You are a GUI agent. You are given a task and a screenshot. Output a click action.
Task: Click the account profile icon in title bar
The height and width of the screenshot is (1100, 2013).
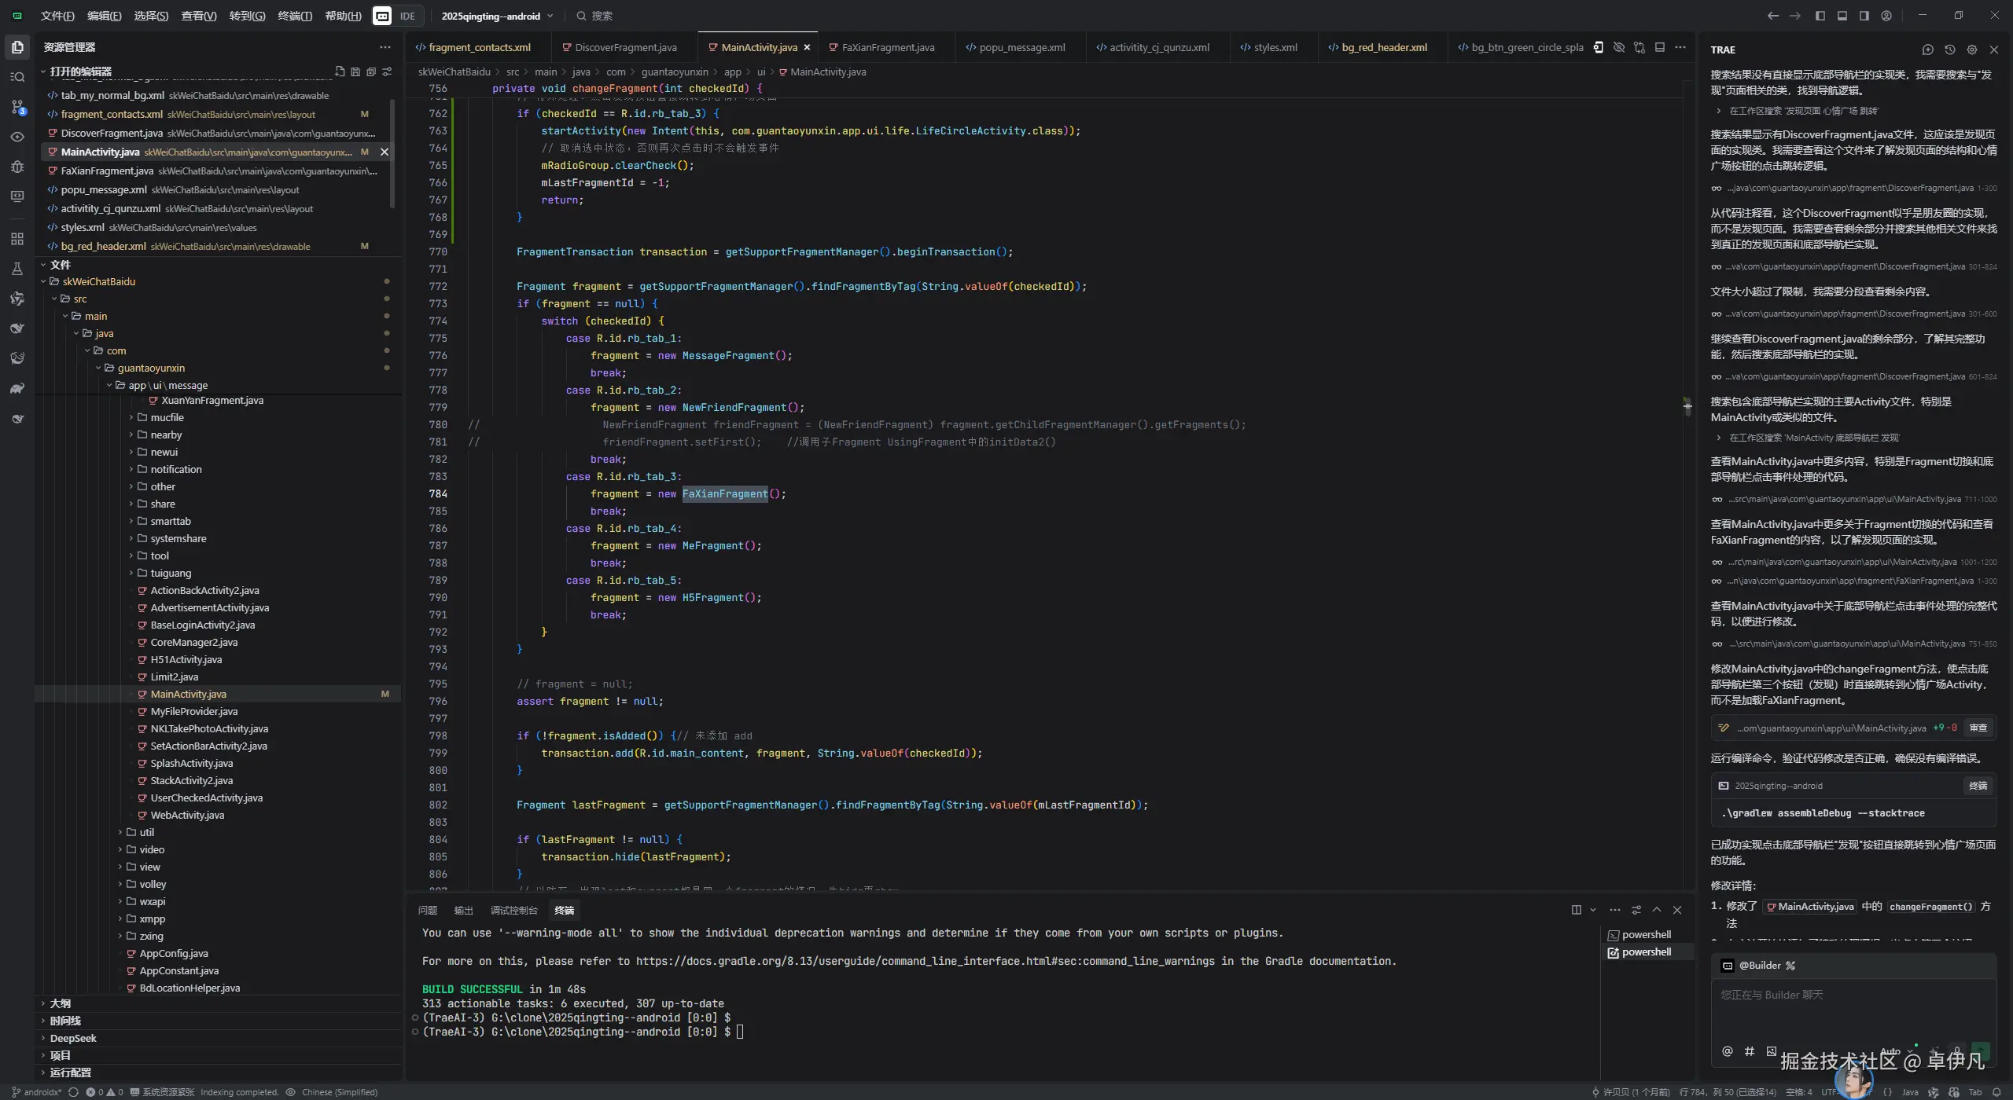point(1886,16)
